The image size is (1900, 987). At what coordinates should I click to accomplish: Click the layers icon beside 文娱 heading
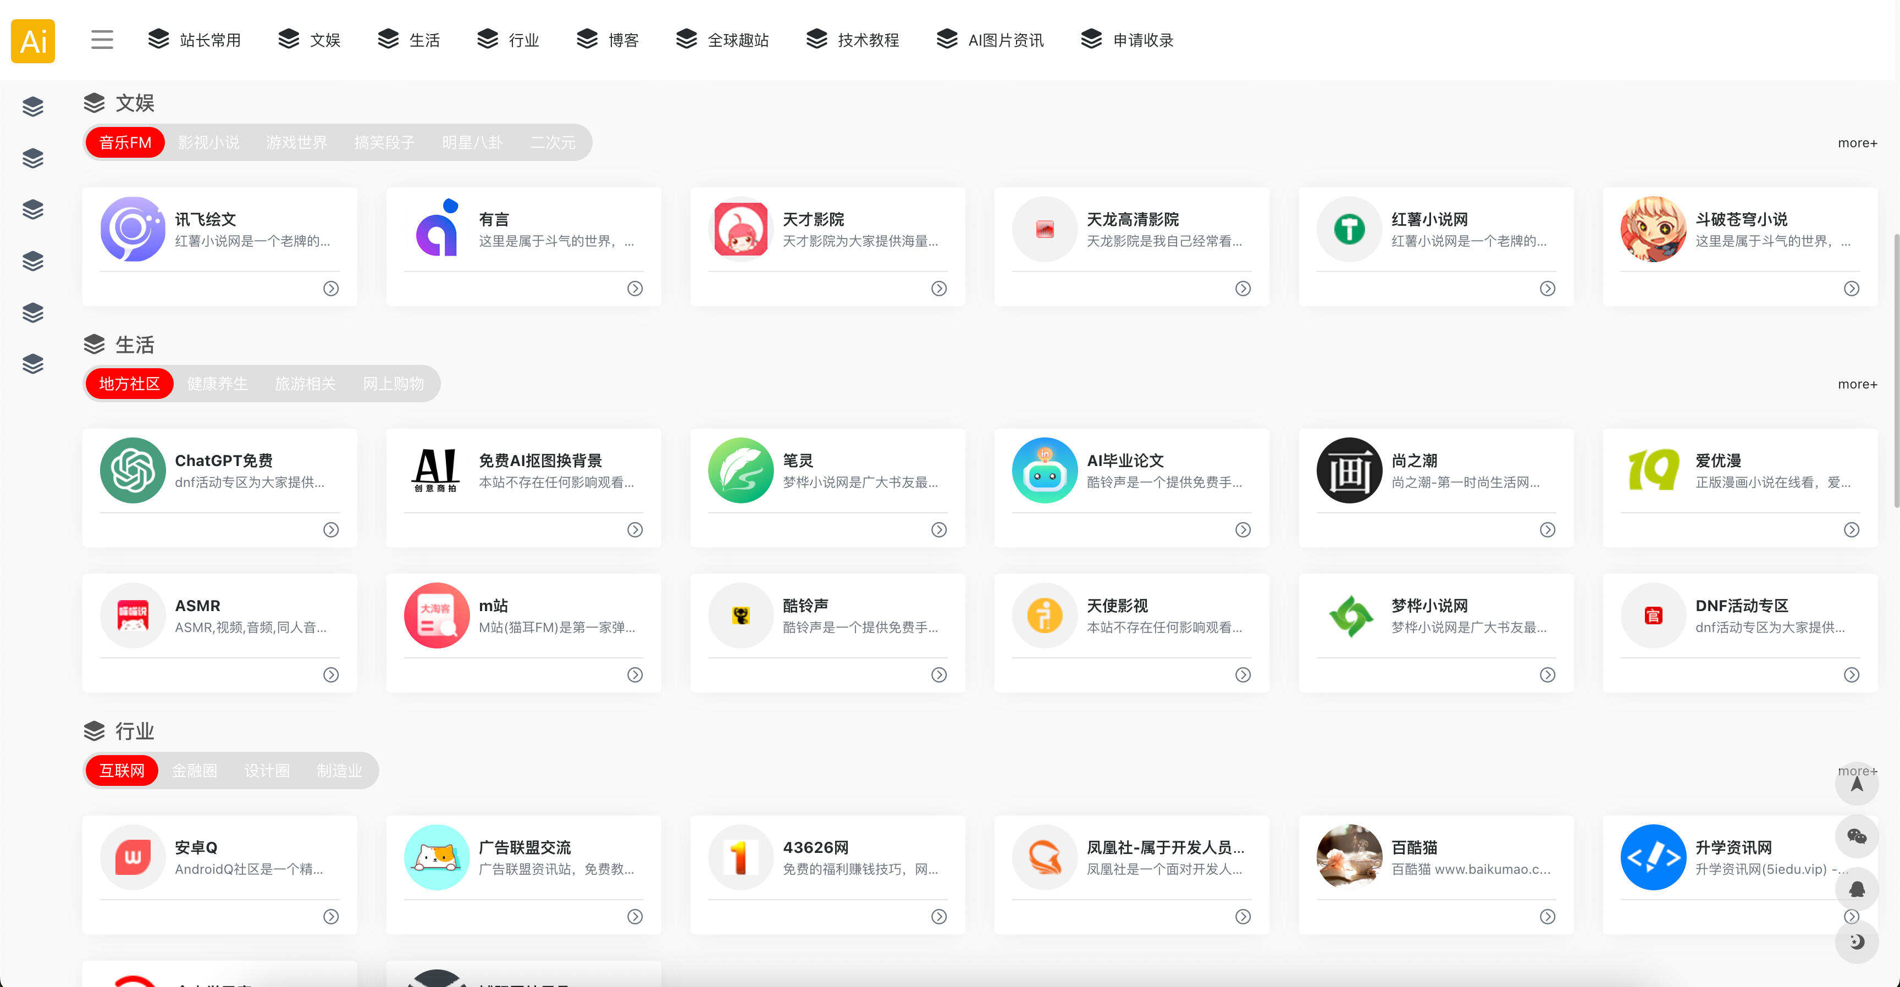click(95, 102)
